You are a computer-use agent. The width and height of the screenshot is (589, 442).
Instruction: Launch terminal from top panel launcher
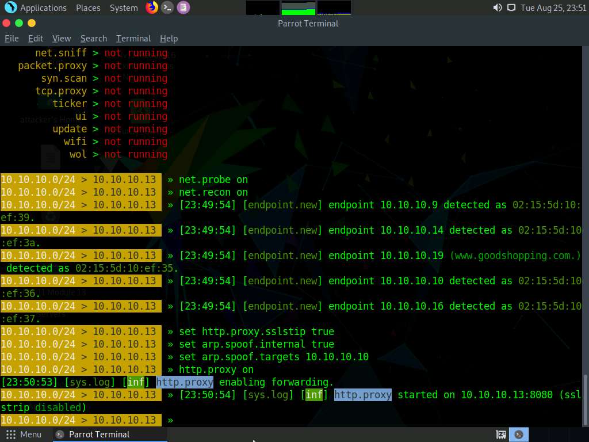(x=167, y=7)
